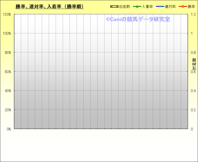The height and width of the screenshot is (162, 198).
Task: Click the 120% label on left axis
Action: [x=6, y=14]
